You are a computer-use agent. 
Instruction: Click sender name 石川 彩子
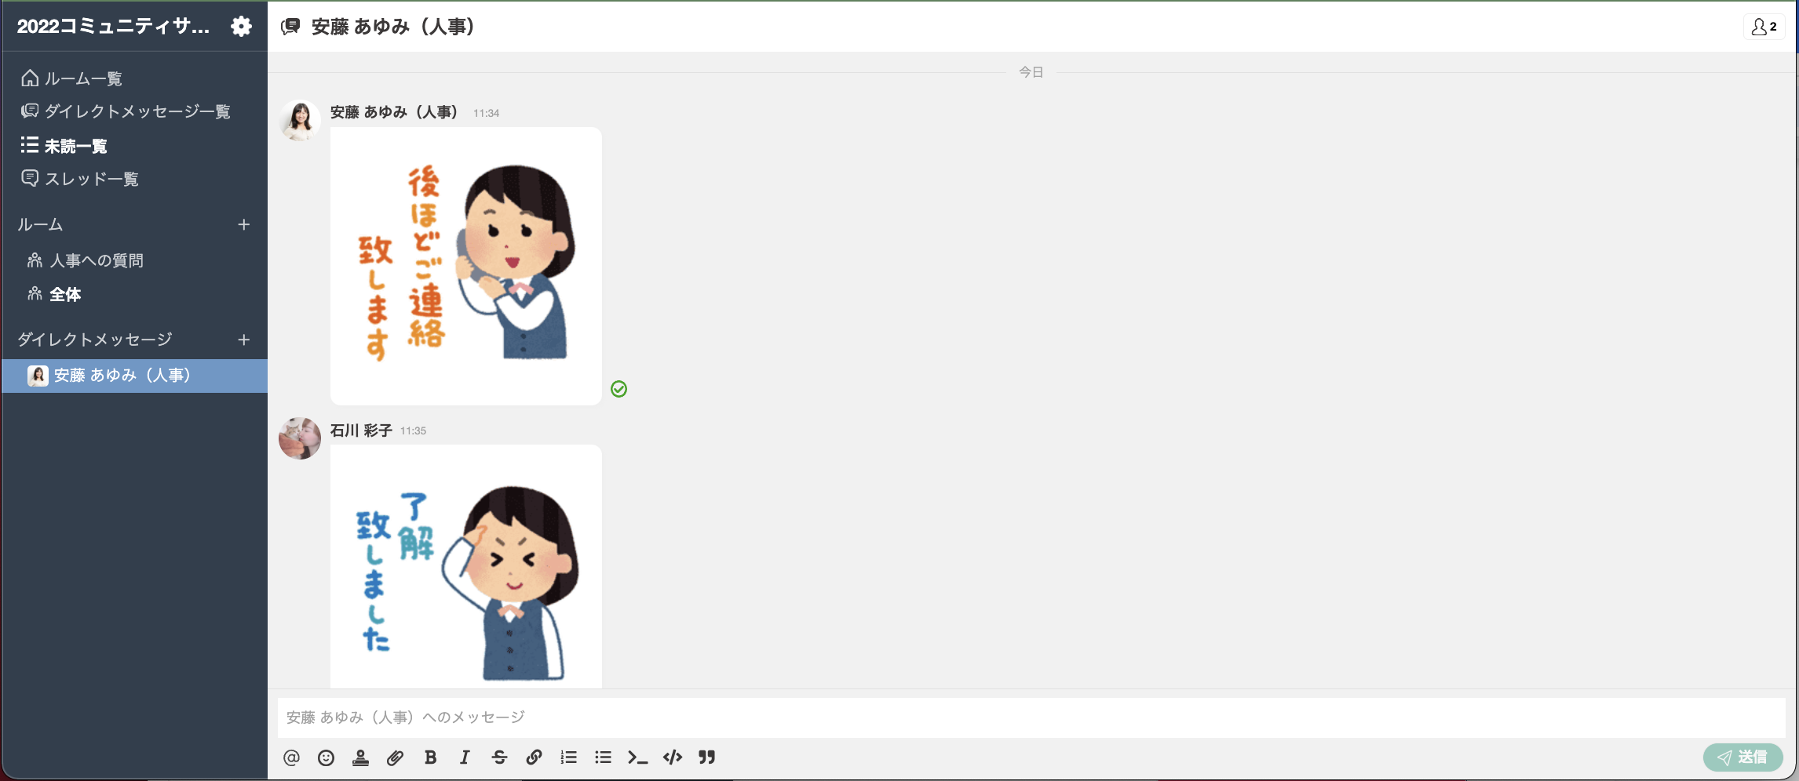(x=361, y=430)
